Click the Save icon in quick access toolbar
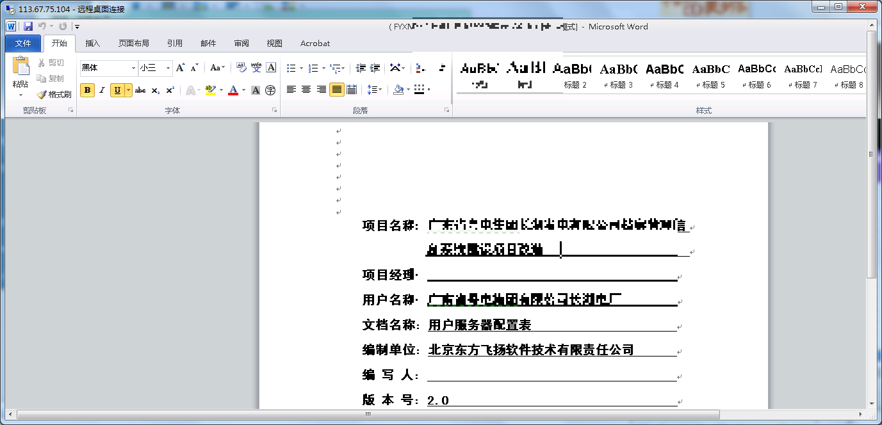882x425 pixels. pos(28,26)
